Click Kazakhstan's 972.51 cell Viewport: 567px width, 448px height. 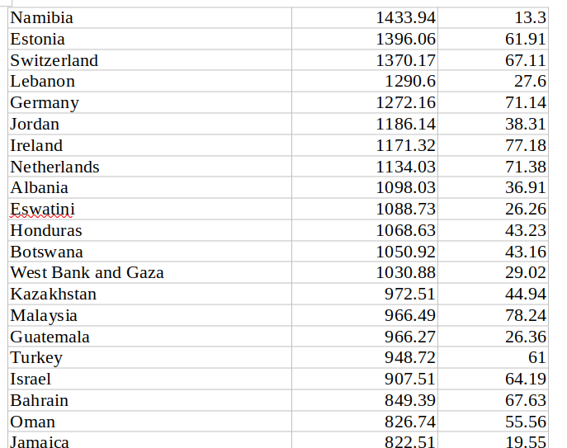(365, 294)
